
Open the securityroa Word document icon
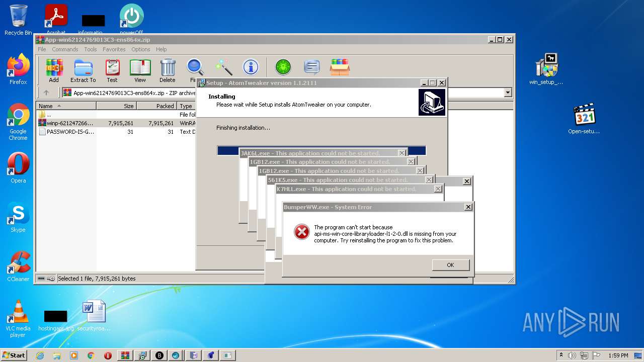point(94,316)
